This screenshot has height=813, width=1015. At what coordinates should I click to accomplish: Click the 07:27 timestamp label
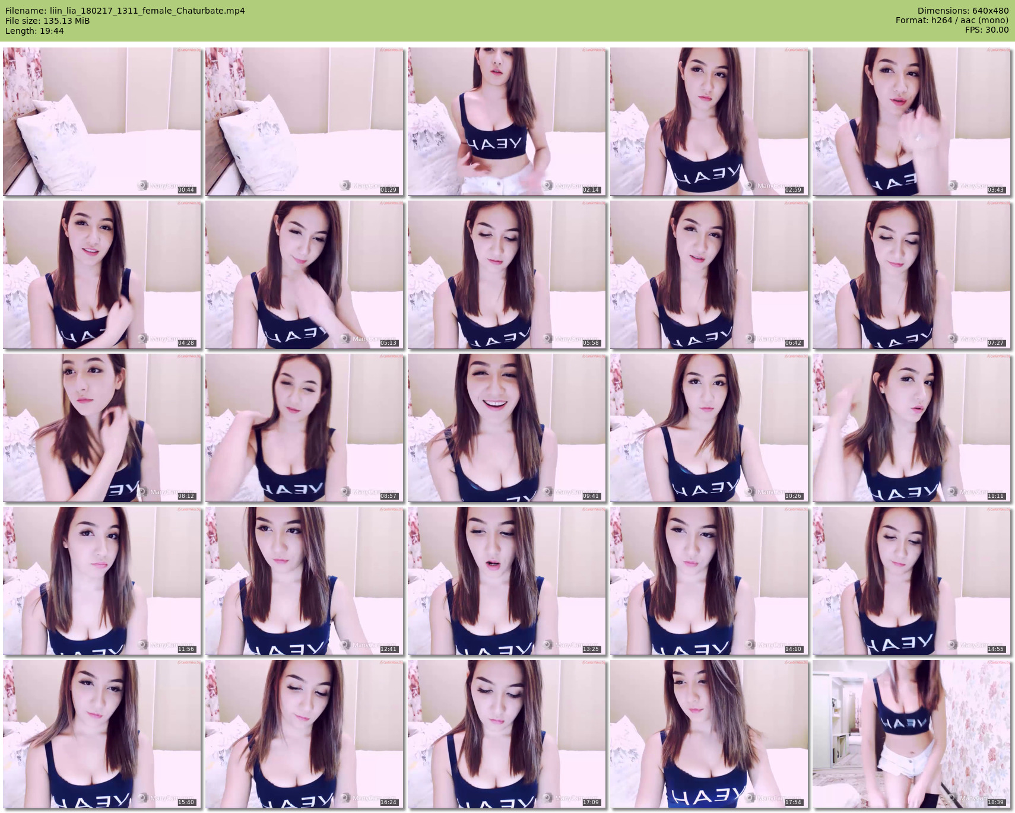(996, 343)
